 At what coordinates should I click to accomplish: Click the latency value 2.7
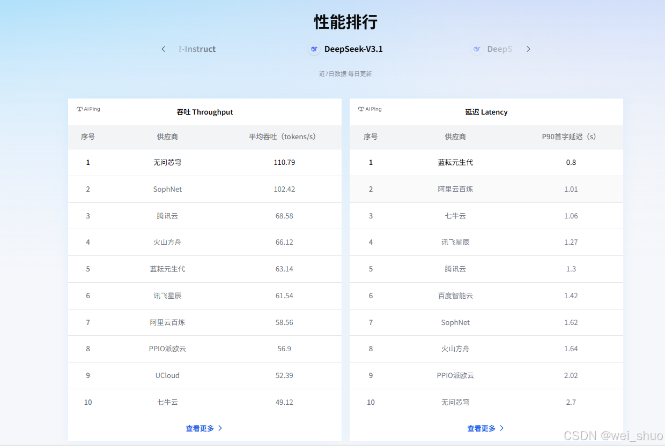point(571,402)
